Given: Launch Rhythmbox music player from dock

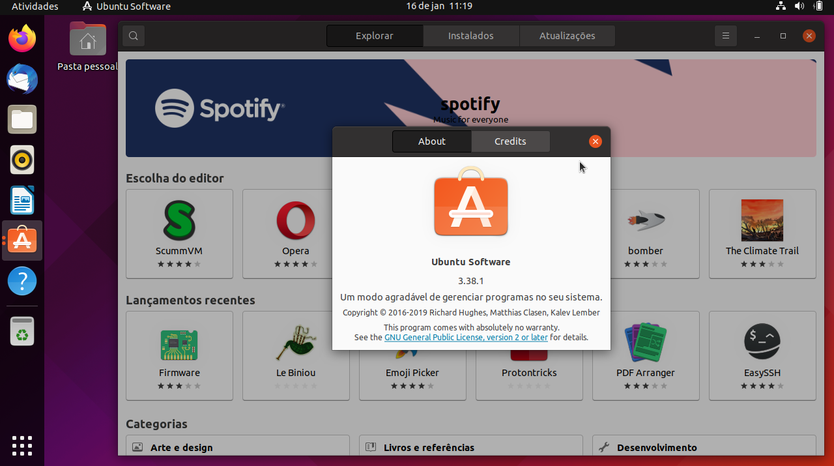Looking at the screenshot, I should (22, 160).
